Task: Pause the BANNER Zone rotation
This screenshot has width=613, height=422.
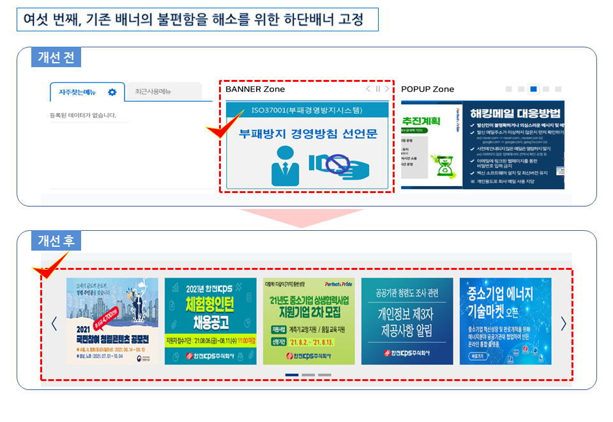Action: 377,89
